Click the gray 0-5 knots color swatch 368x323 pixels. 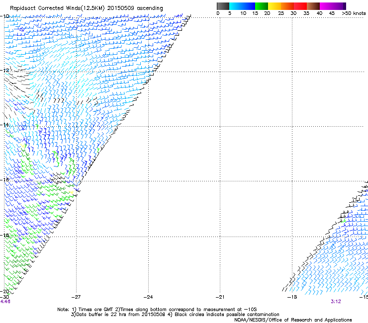coord(223,6)
